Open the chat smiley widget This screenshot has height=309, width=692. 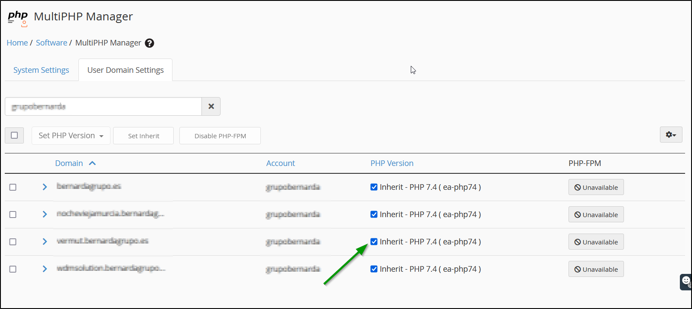686,281
